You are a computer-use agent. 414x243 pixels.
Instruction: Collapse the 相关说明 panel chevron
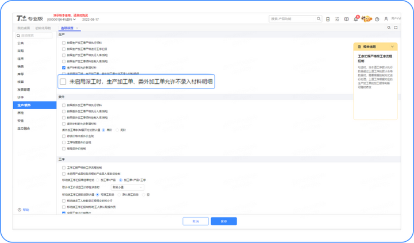pyautogui.click(x=392, y=47)
